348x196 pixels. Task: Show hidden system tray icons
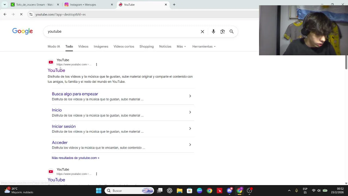click(289, 191)
